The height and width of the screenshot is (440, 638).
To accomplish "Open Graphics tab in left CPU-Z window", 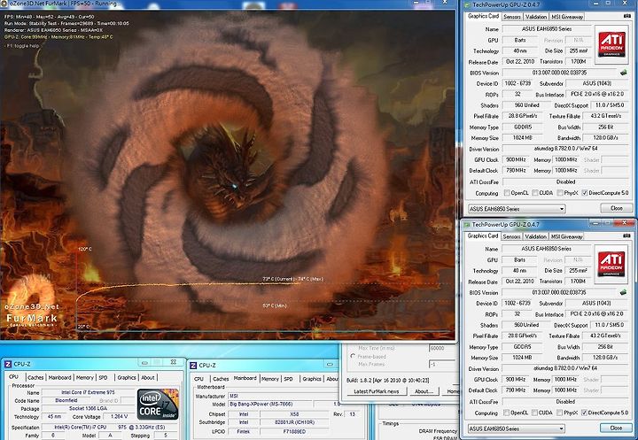I will (127, 377).
